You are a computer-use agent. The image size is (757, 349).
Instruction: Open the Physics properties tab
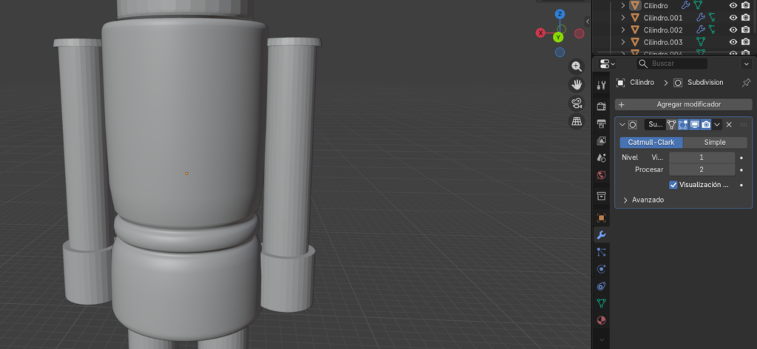point(601,269)
